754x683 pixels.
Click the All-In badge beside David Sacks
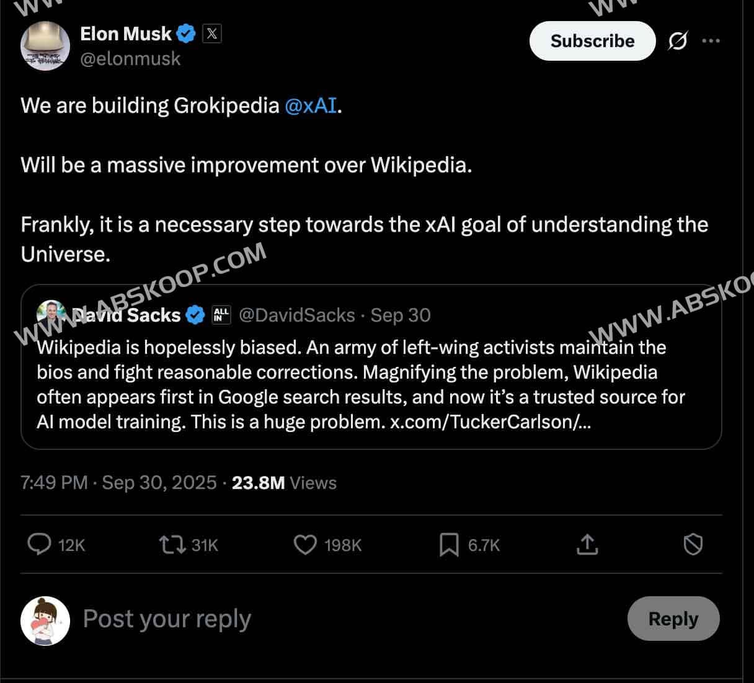click(221, 315)
